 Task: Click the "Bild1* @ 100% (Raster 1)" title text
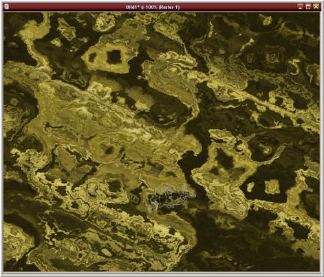[153, 7]
